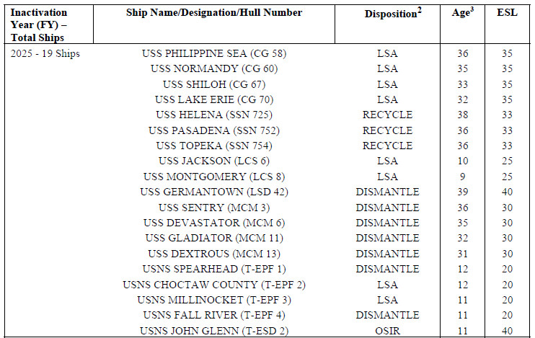Viewport: 535px width, 338px height.
Task: Select USNS JOHN GLENN (T-ESD 2)
Action: [214, 329]
